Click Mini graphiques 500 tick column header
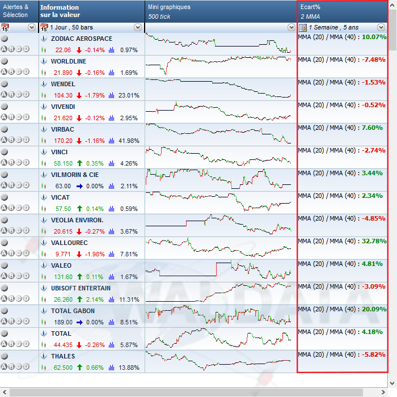 click(221, 11)
